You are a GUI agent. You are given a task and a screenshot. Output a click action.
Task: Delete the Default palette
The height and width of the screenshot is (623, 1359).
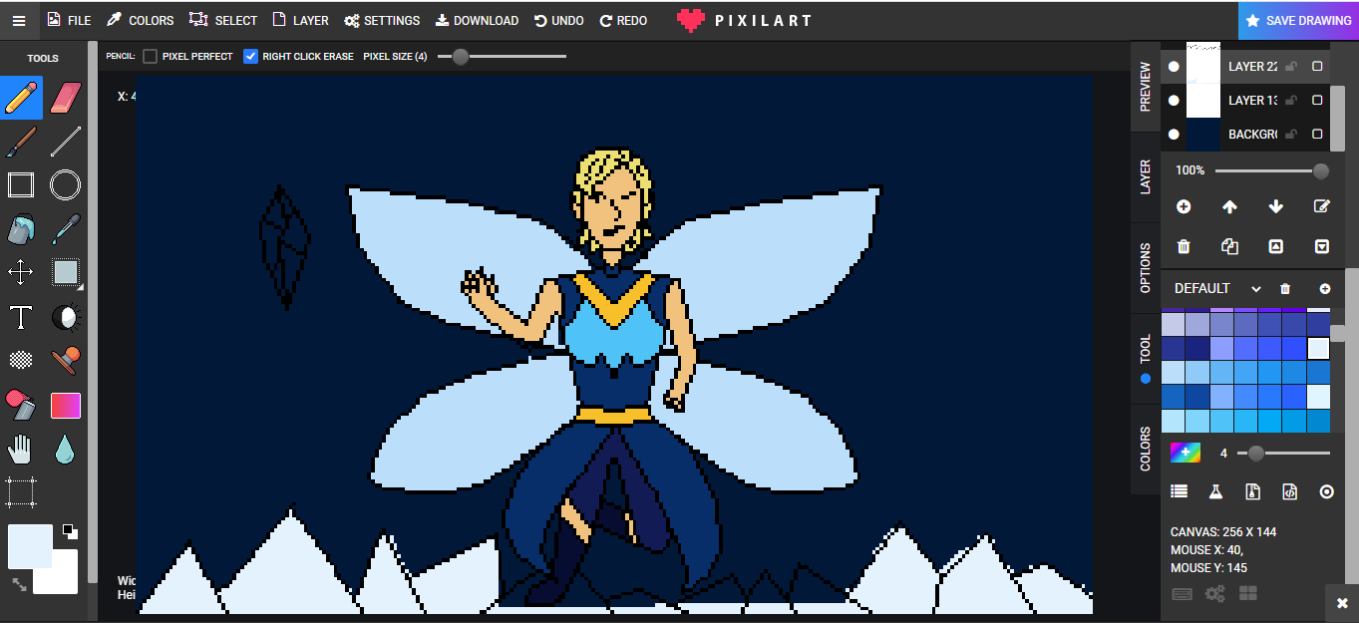click(x=1285, y=288)
